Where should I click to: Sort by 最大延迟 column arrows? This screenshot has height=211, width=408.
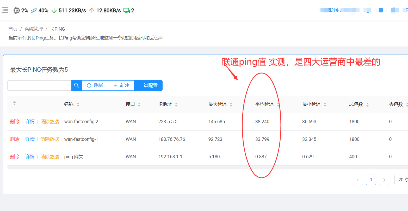point(231,104)
